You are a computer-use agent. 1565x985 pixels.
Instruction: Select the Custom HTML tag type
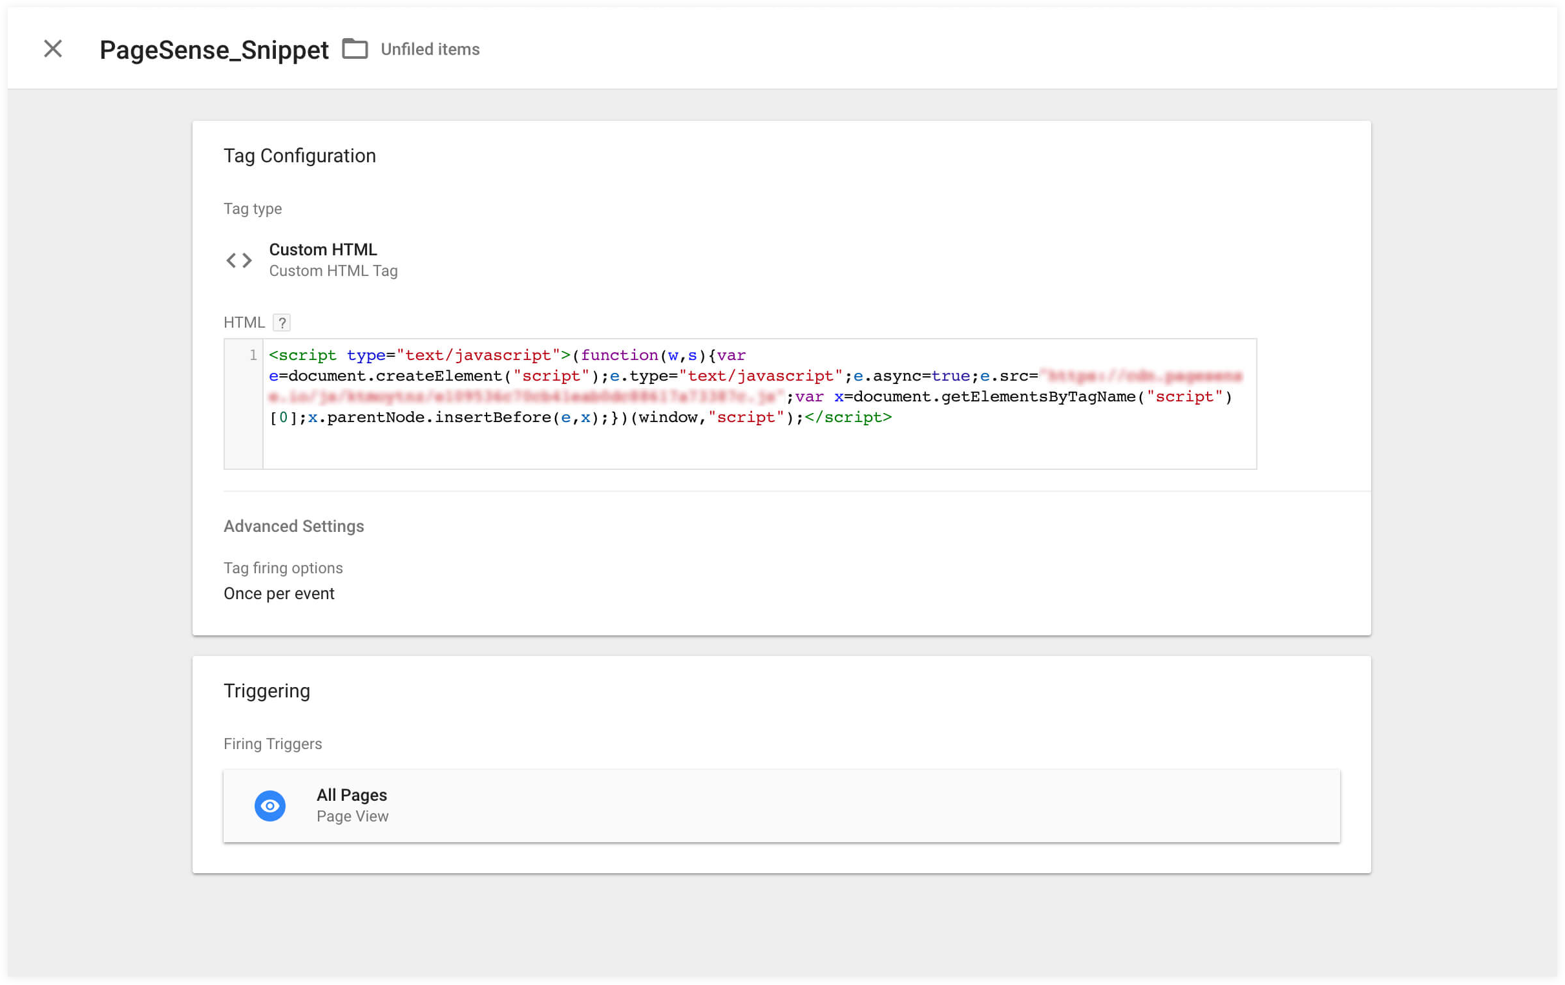pos(322,249)
